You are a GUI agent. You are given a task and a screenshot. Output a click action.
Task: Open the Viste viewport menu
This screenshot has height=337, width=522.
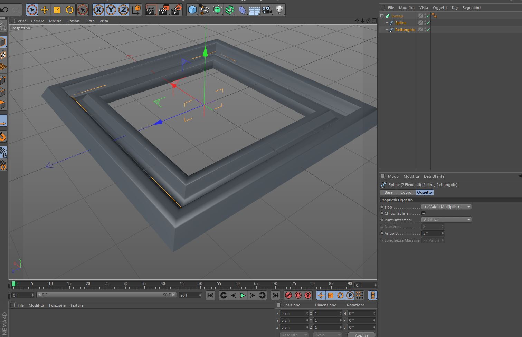click(22, 21)
